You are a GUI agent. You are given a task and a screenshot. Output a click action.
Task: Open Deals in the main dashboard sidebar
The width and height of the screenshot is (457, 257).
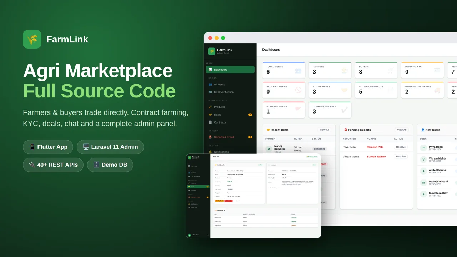(x=230, y=115)
